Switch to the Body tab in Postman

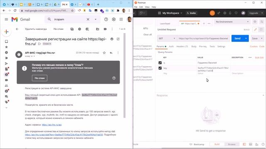pyautogui.click(x=194, y=46)
